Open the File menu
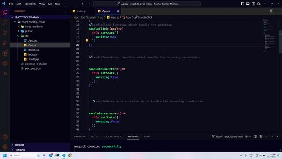The height and width of the screenshot is (159, 282). point(11,4)
